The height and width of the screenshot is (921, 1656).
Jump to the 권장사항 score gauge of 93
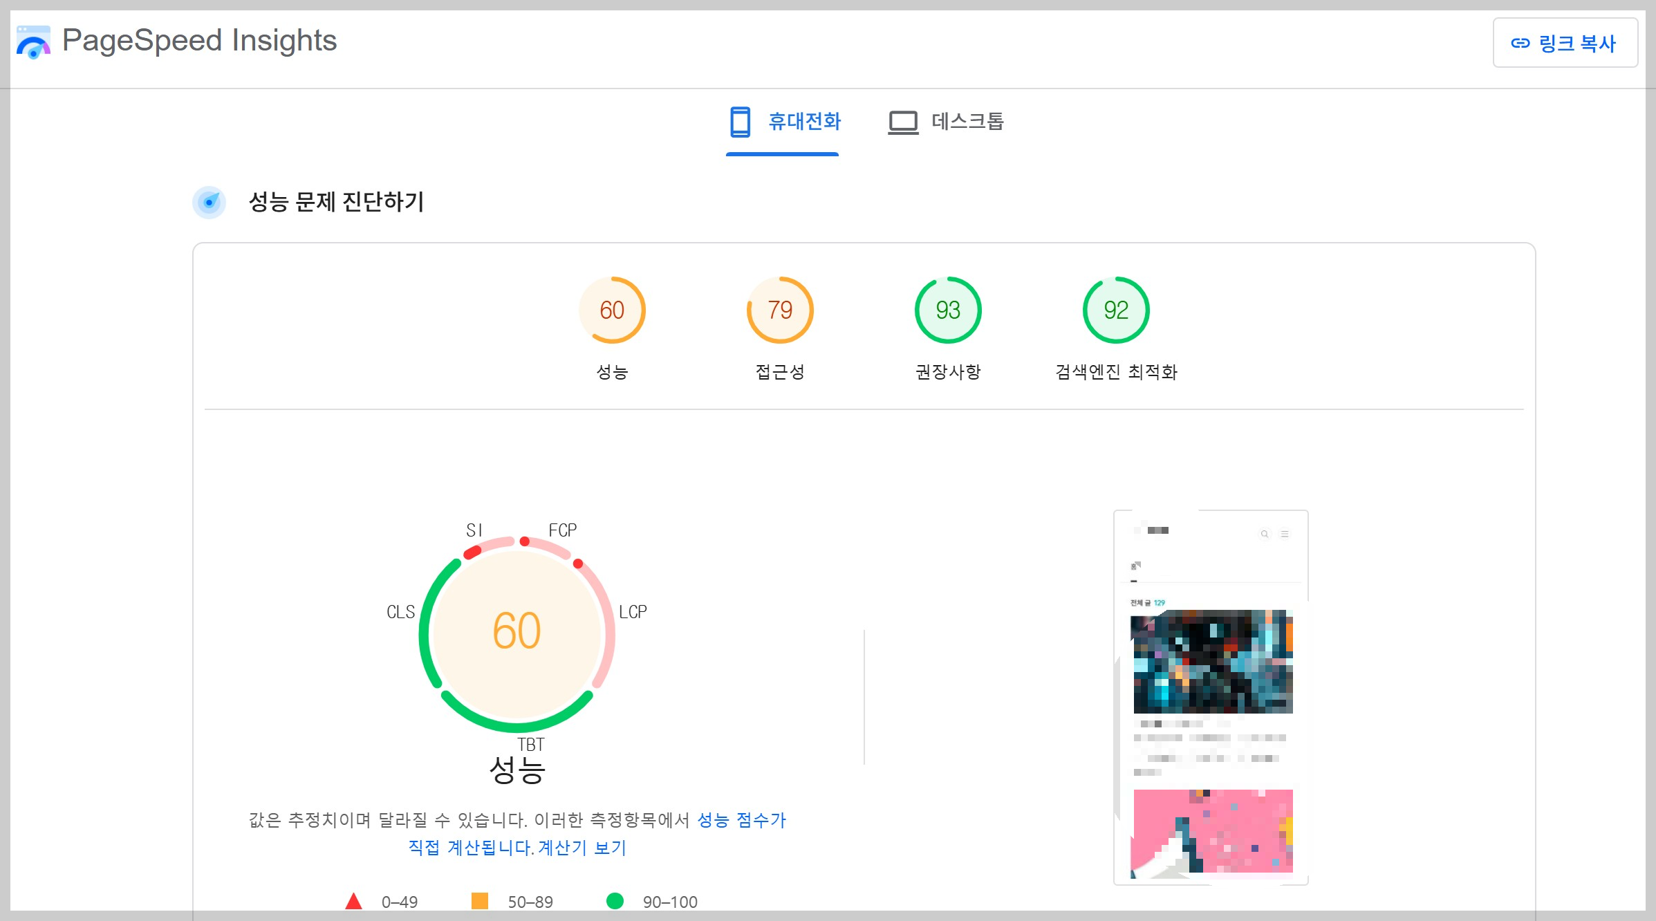[948, 310]
